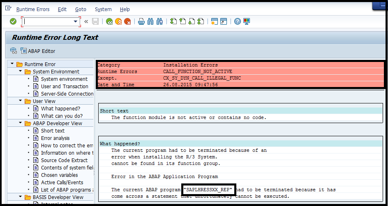Viewport: 388px width, 206px height.
Task: Go to First Page icon
Action: pyautogui.click(x=173, y=21)
